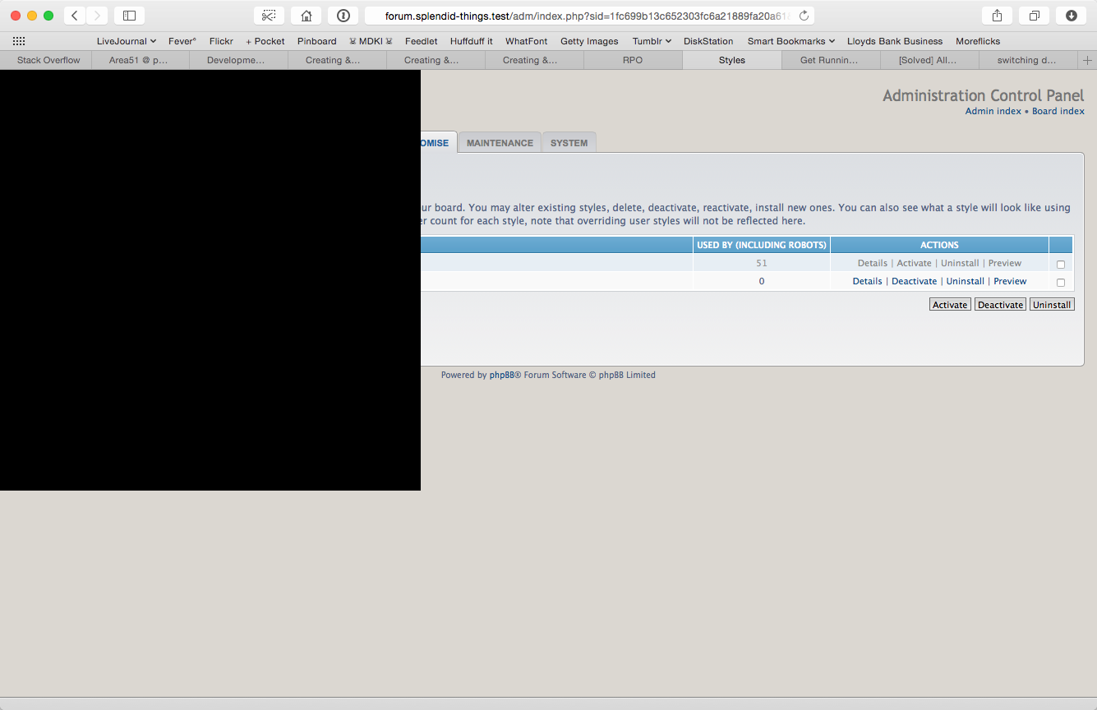Open the phpBB footer link
1097x710 pixels.
click(x=502, y=375)
